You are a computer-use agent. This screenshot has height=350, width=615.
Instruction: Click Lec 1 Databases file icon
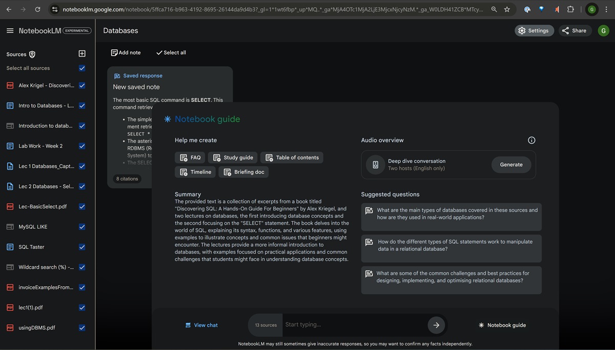pos(10,166)
